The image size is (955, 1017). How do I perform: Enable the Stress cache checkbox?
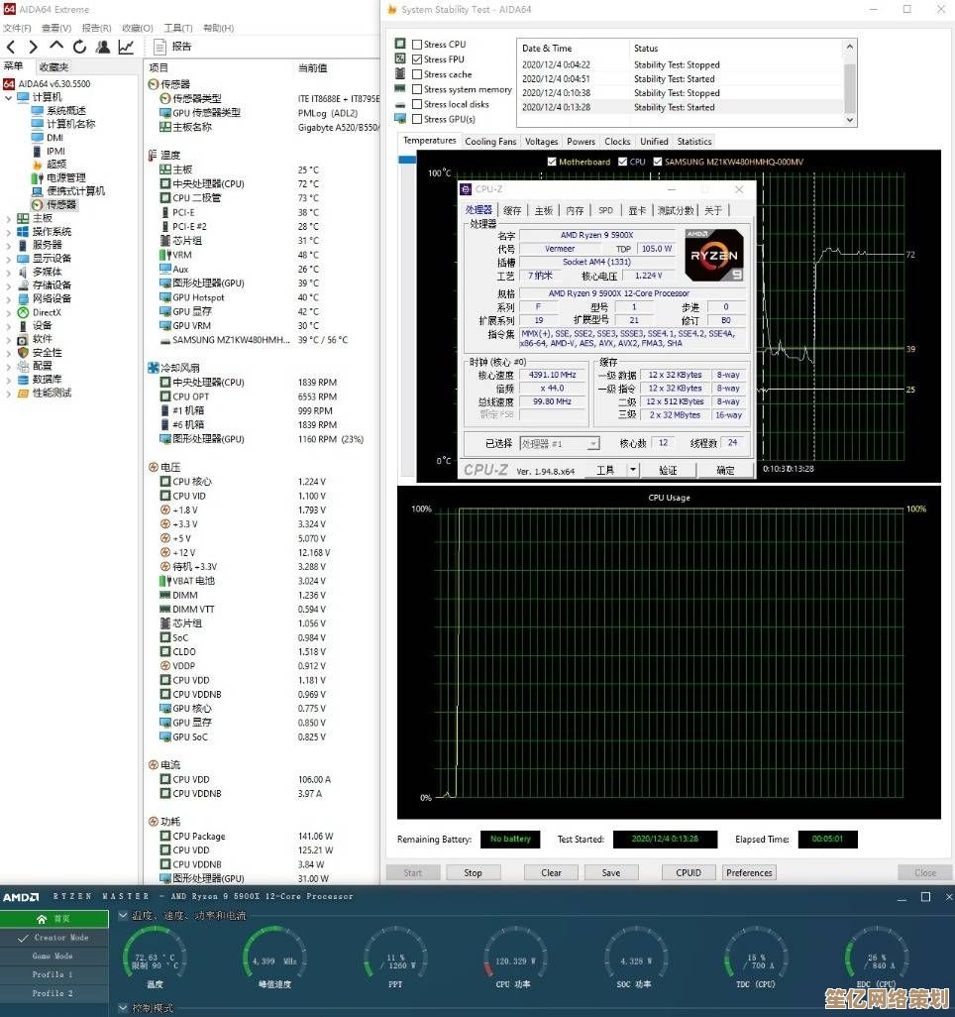pyautogui.click(x=417, y=74)
